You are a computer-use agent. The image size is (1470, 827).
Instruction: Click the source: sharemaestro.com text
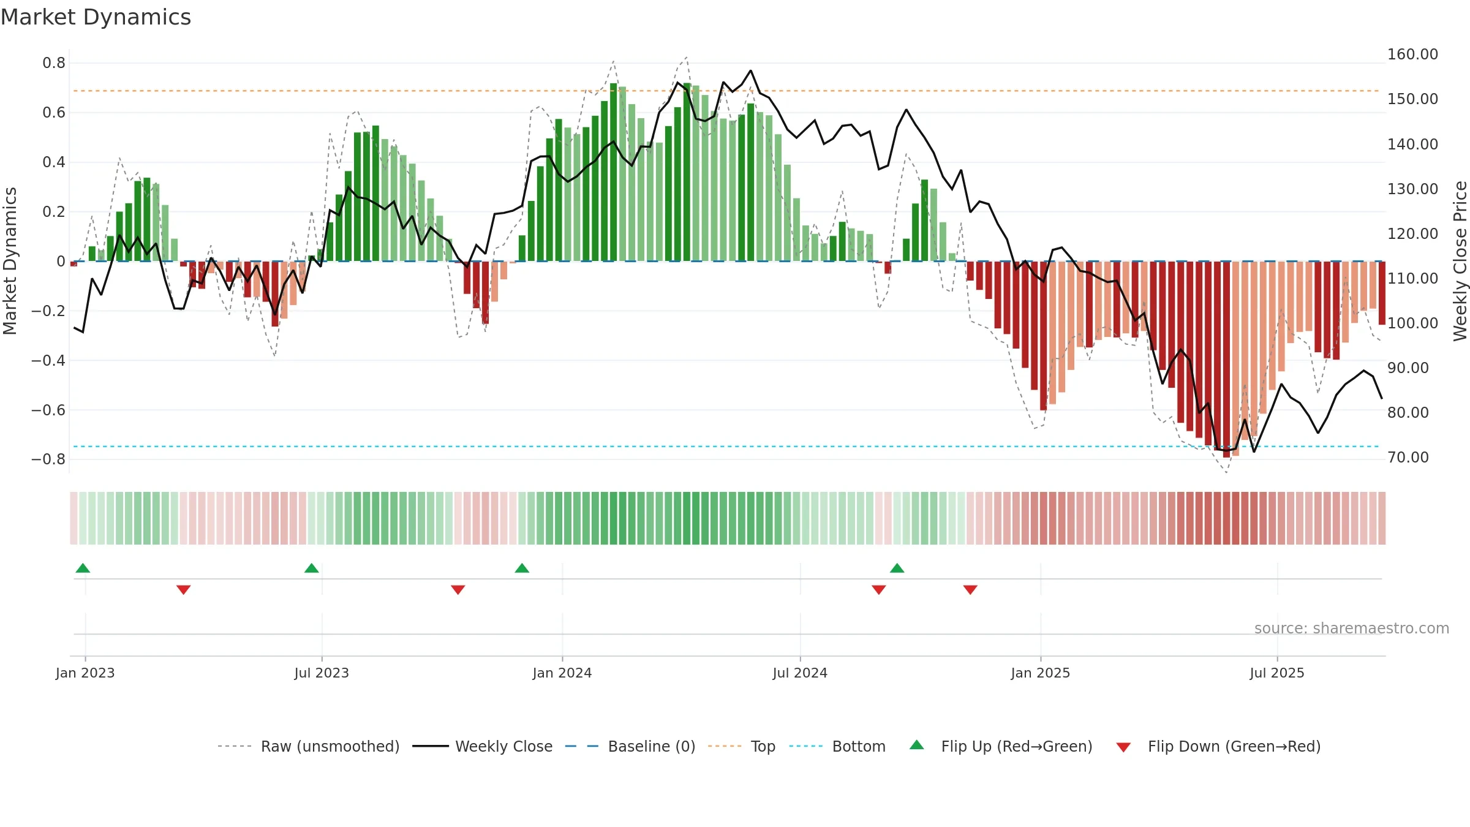[x=1352, y=628]
